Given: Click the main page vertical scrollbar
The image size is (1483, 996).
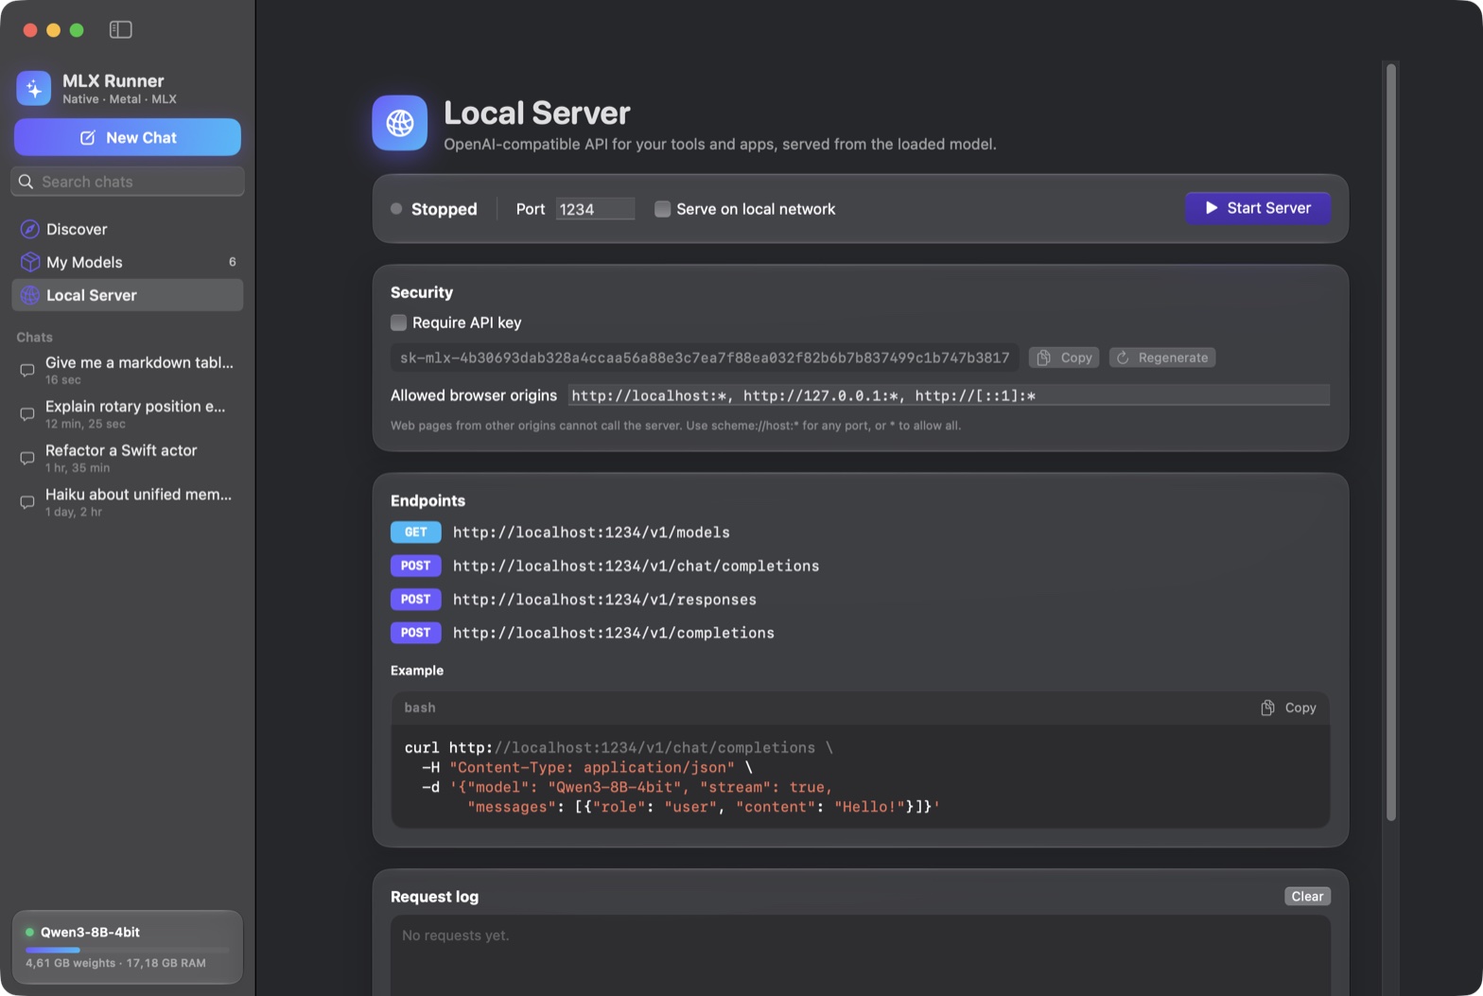Looking at the screenshot, I should click(1391, 441).
